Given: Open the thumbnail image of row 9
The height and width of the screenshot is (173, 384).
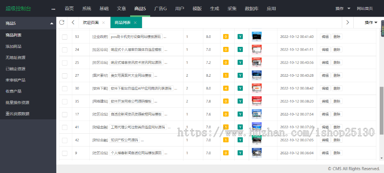Looking at the screenshot, I should [x=257, y=153].
